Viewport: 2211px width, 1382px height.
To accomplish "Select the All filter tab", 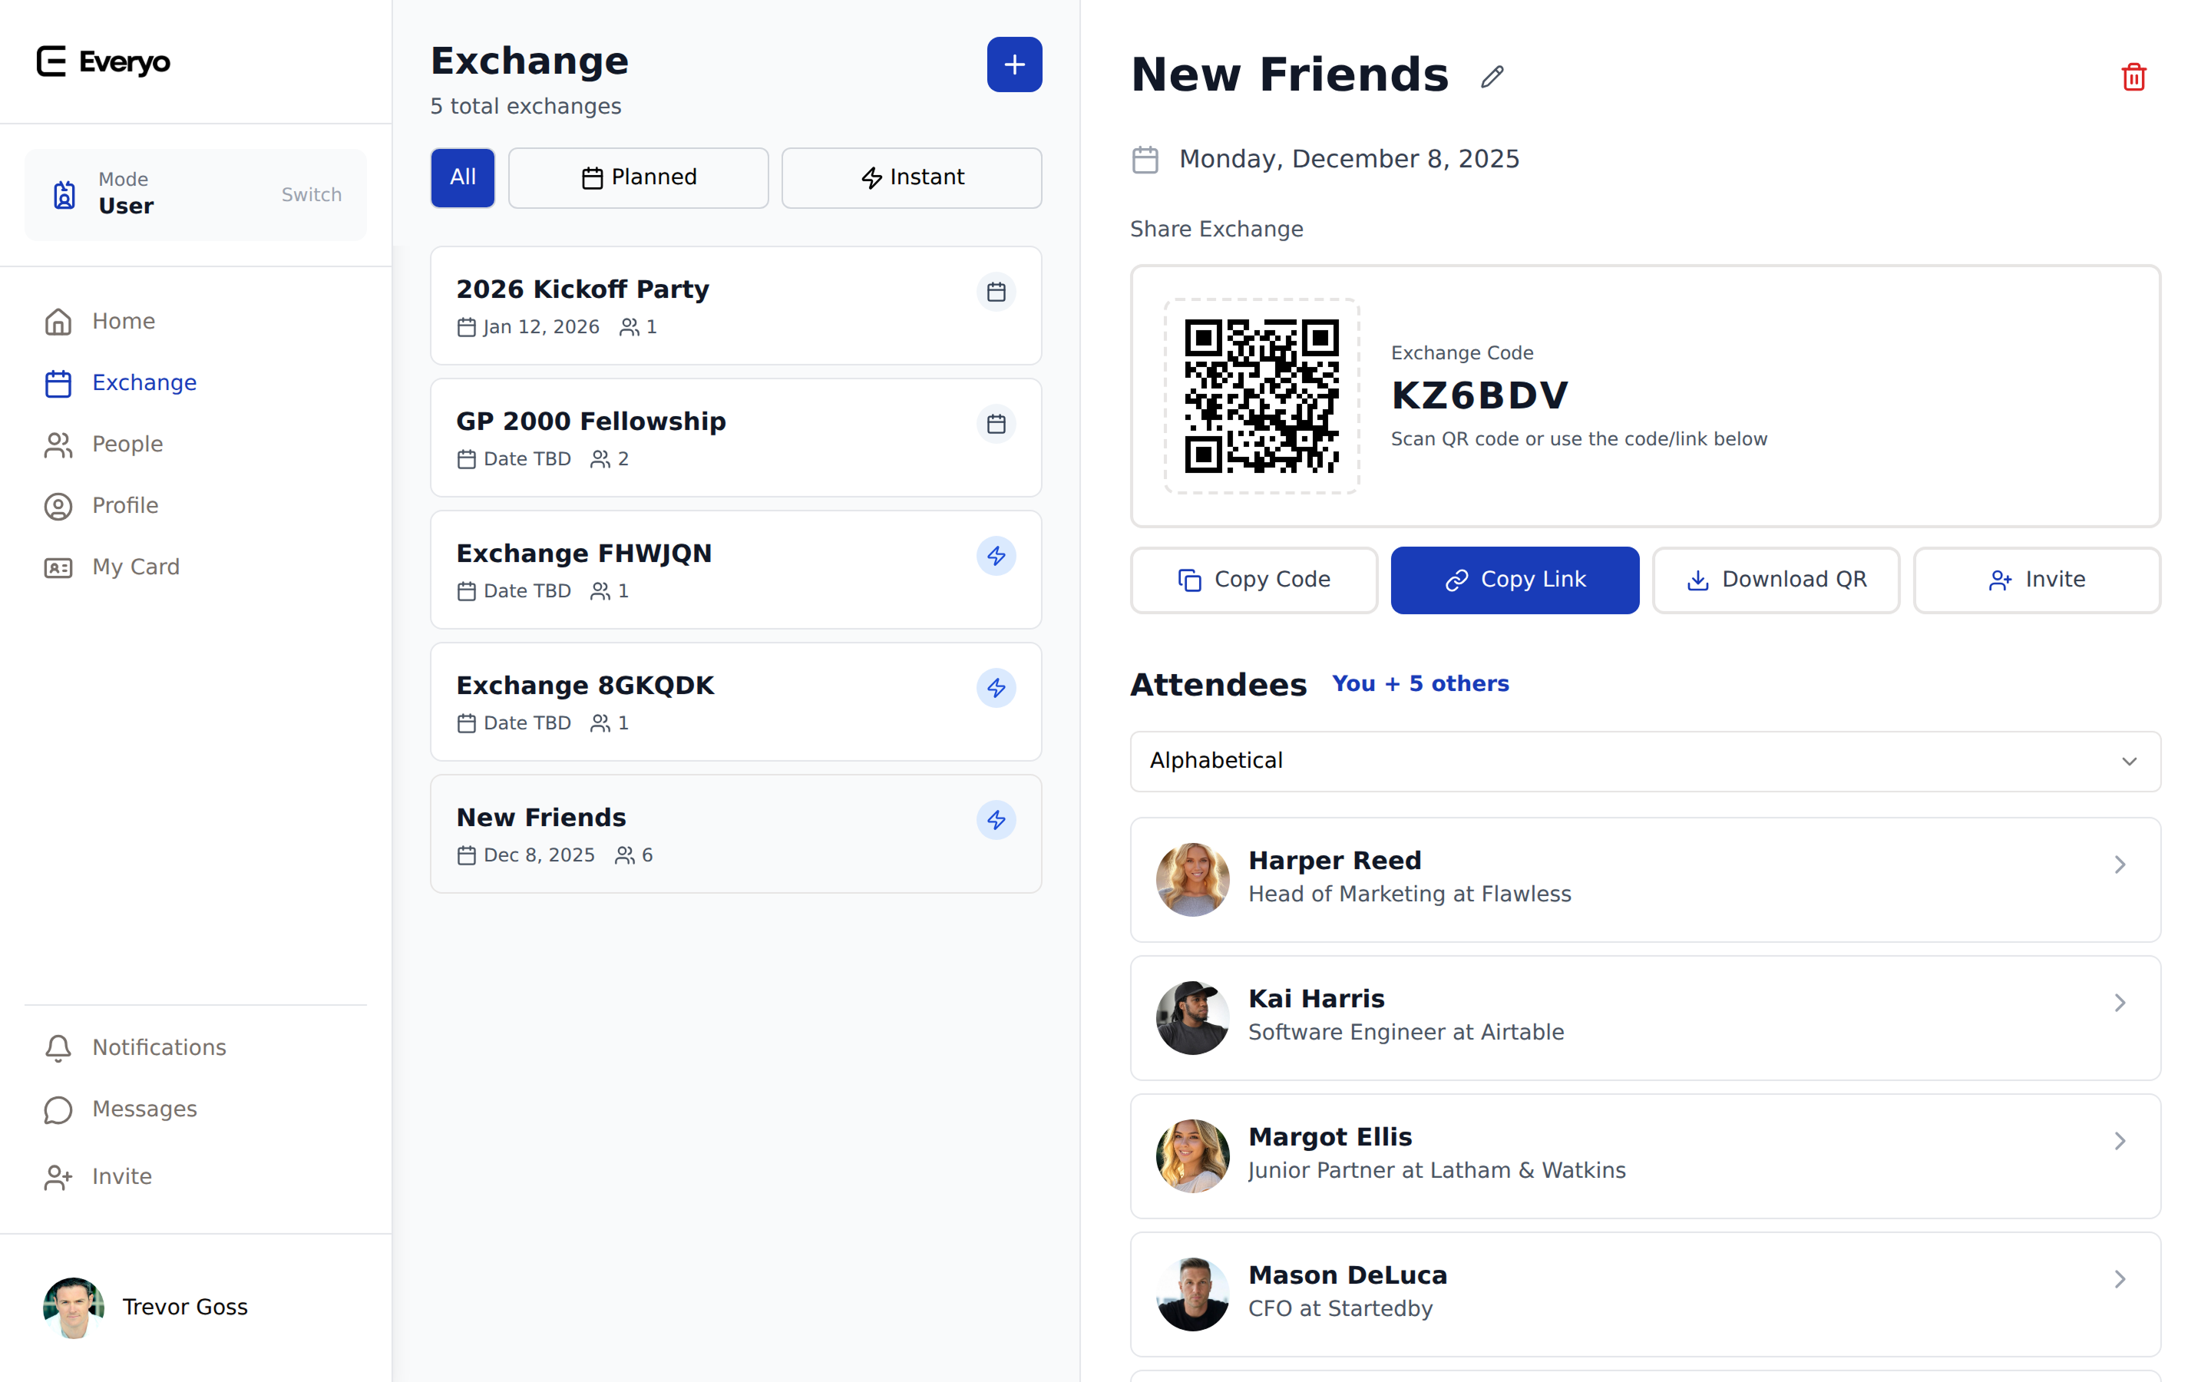I will [x=461, y=177].
